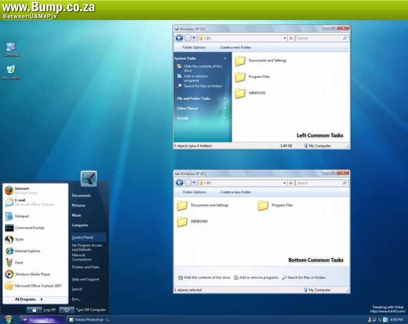The height and width of the screenshot is (324, 408).
Task: Open WINDOWS folder in bottom Explorer window
Action: pyautogui.click(x=199, y=221)
